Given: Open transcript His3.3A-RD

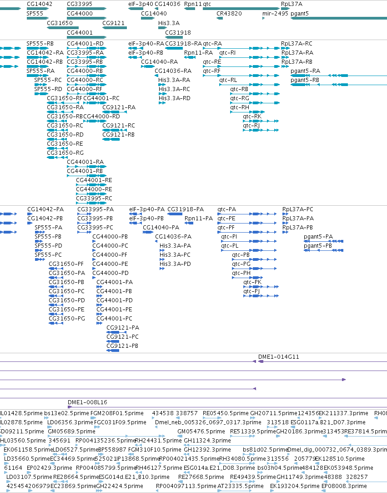Looking at the screenshot, I should point(174,98).
